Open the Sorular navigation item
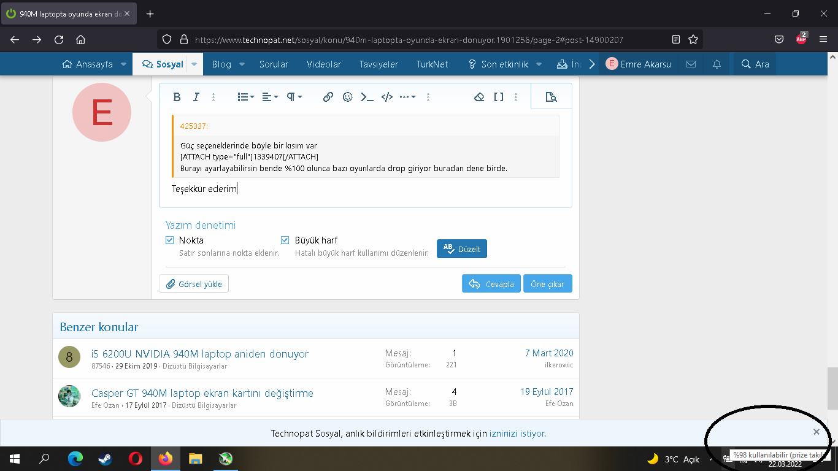838x471 pixels. (x=274, y=64)
